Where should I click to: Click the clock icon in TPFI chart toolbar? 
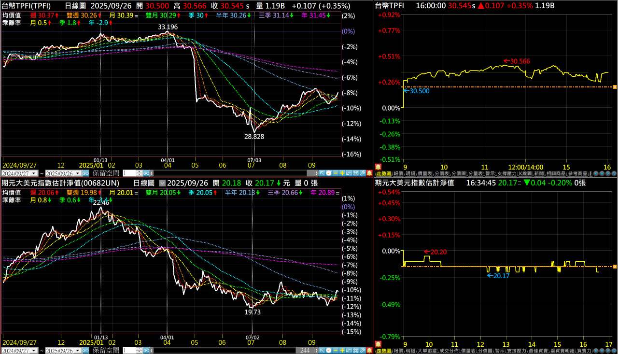[x=328, y=173]
